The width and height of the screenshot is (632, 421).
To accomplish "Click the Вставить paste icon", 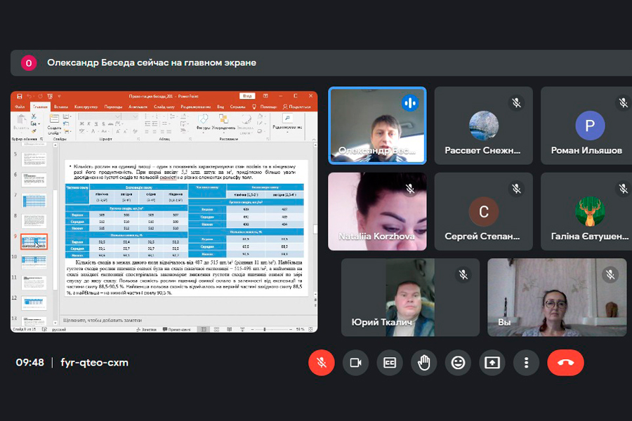I will 21,120.
